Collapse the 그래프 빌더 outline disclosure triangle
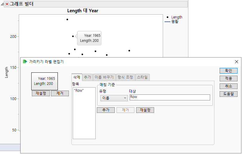 click(2, 4)
